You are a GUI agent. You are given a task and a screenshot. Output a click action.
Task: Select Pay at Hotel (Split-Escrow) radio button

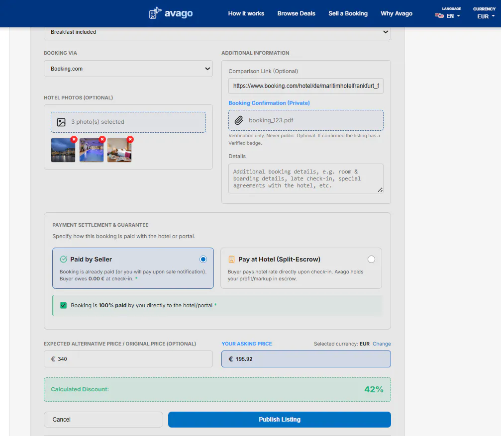[371, 259]
